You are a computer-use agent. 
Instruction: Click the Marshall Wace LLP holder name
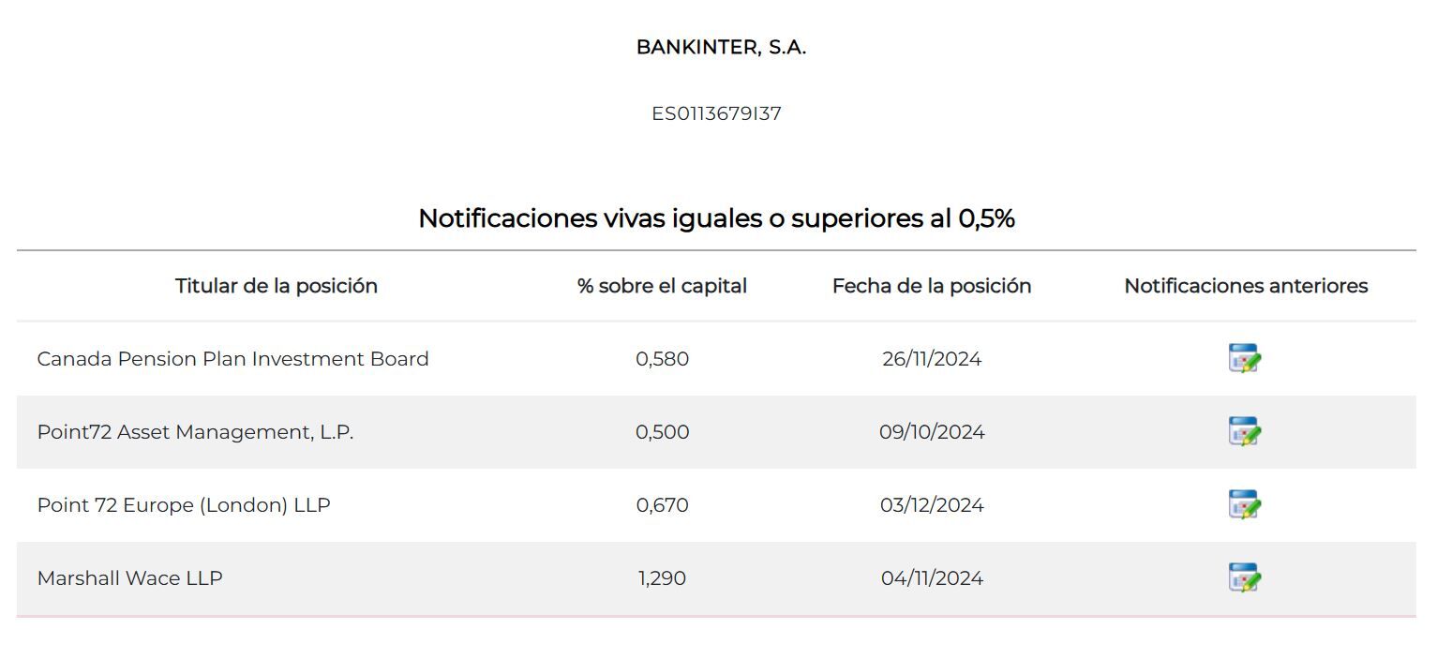129,578
